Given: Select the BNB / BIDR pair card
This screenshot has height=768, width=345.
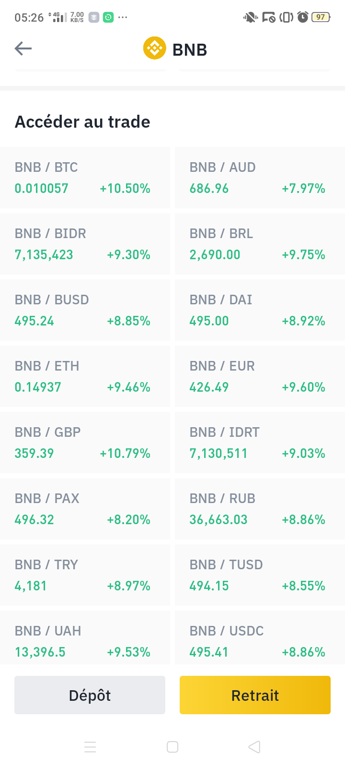Looking at the screenshot, I should pos(85,244).
